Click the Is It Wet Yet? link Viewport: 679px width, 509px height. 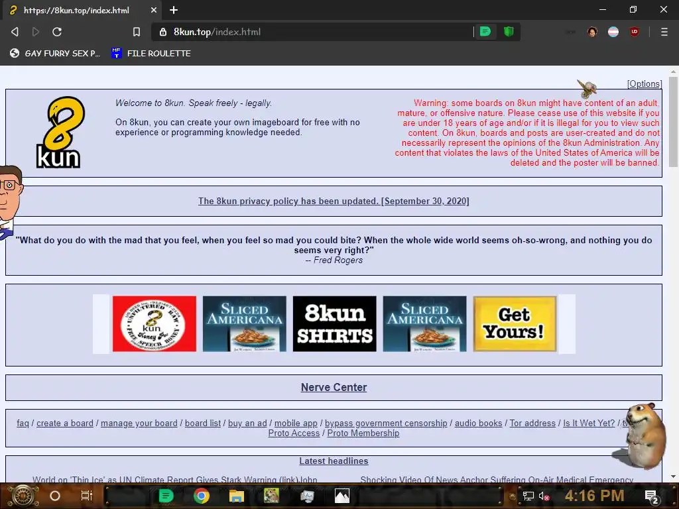[x=589, y=423]
